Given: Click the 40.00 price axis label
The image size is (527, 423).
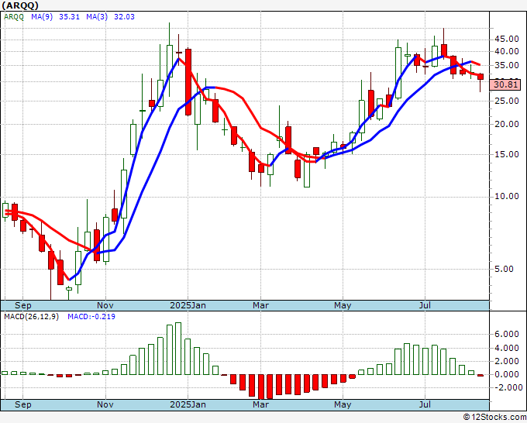Looking at the screenshot, I should coord(507,51).
